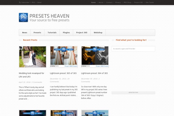Click the search input field
The width and height of the screenshot is (174, 116).
133,49
